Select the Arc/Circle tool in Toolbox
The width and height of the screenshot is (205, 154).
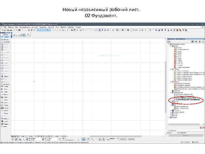(x=5, y=103)
